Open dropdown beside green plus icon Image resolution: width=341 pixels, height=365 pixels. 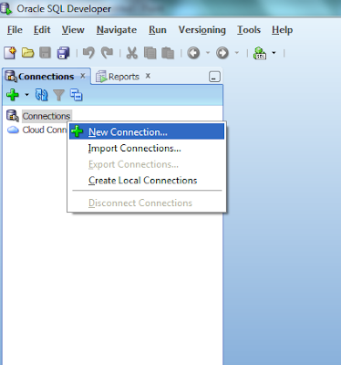click(26, 95)
